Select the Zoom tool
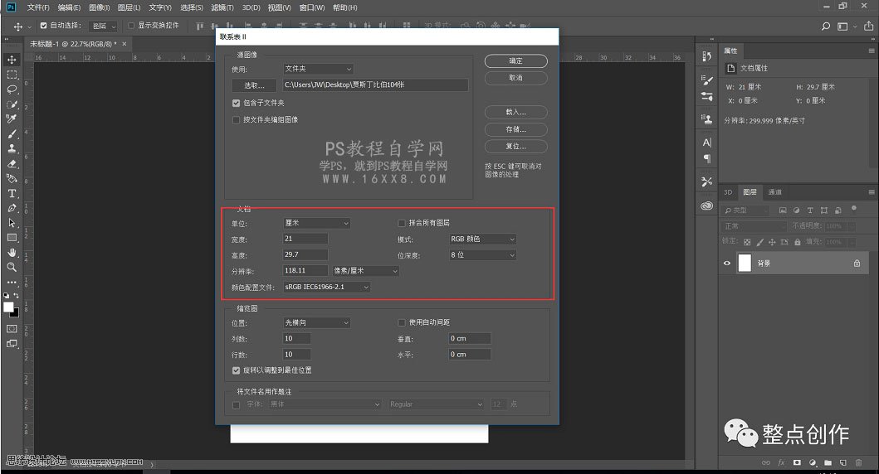The width and height of the screenshot is (879, 474). (12, 267)
